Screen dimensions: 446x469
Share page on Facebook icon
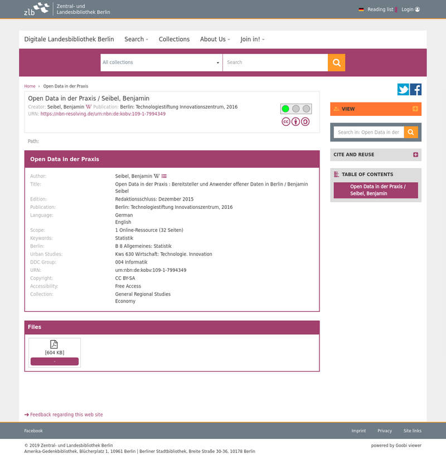tap(416, 90)
